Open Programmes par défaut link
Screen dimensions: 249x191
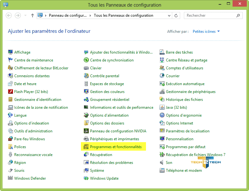(185, 147)
